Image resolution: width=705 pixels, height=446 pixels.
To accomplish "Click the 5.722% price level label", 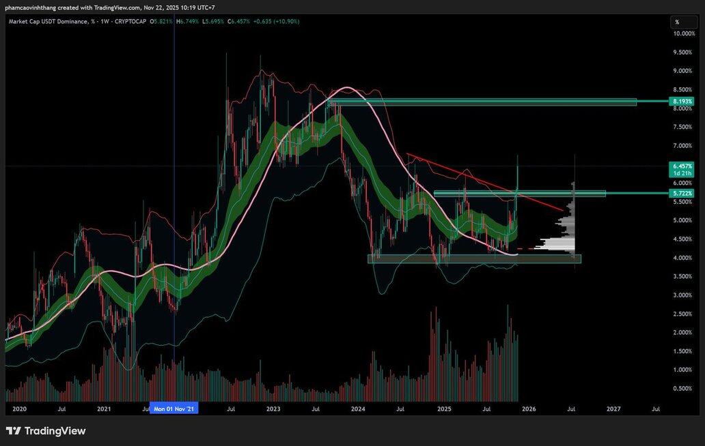I will 682,194.
